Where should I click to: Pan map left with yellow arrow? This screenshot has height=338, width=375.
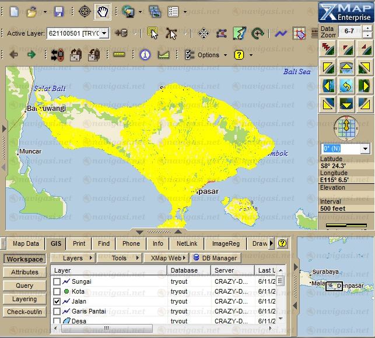[x=328, y=86]
